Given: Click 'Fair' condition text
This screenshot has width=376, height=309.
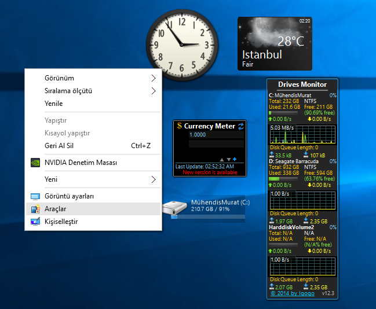Looking at the screenshot, I should click(247, 64).
